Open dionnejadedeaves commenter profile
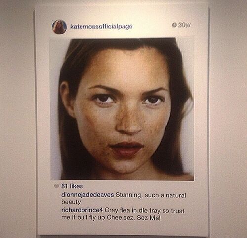Viewport: 247px width, 238px height. tap(87, 195)
